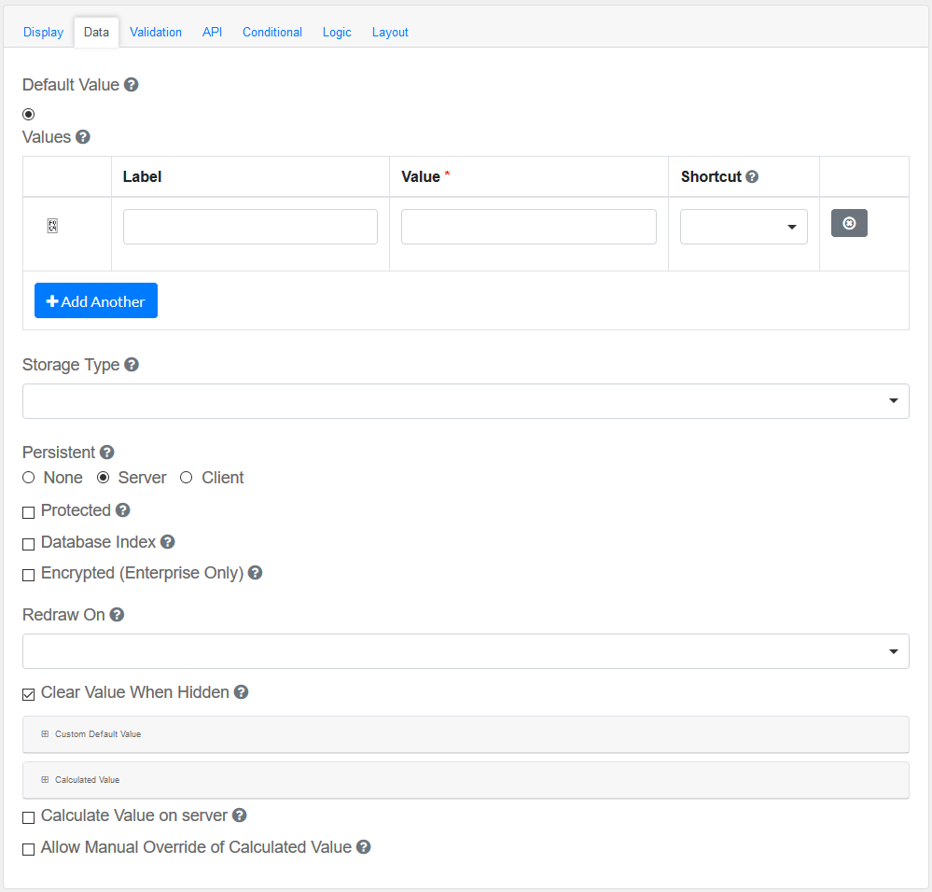
Task: Remove the value row with delete icon
Action: pos(849,224)
